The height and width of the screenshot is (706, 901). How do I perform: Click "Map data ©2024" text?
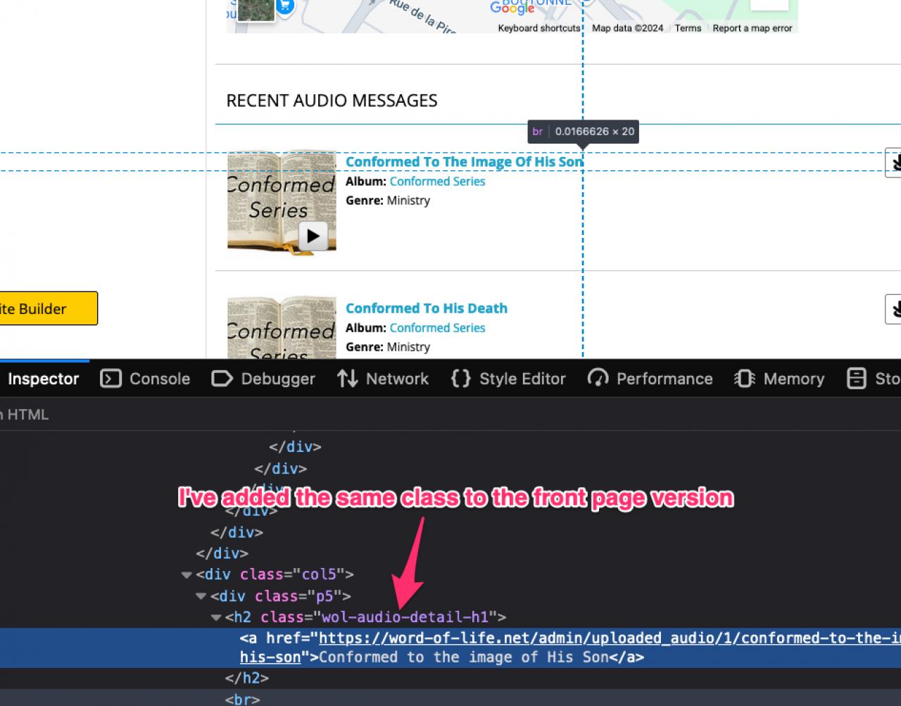tap(628, 28)
